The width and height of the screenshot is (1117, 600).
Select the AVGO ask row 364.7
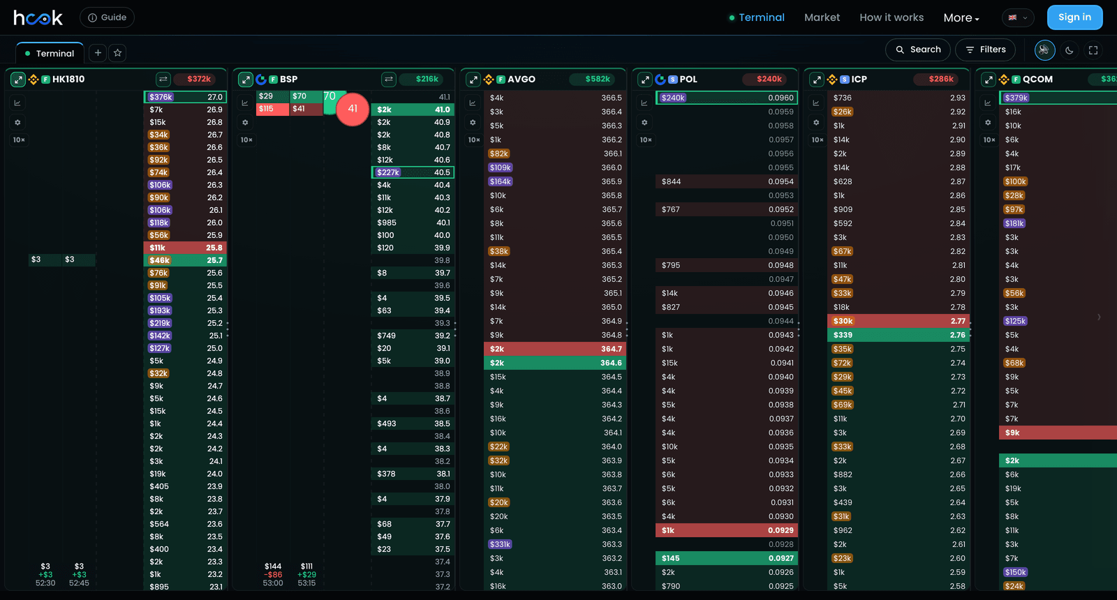click(x=555, y=349)
